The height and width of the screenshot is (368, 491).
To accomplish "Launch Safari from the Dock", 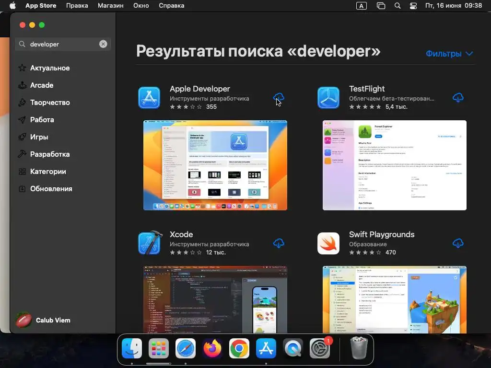I will 186,348.
